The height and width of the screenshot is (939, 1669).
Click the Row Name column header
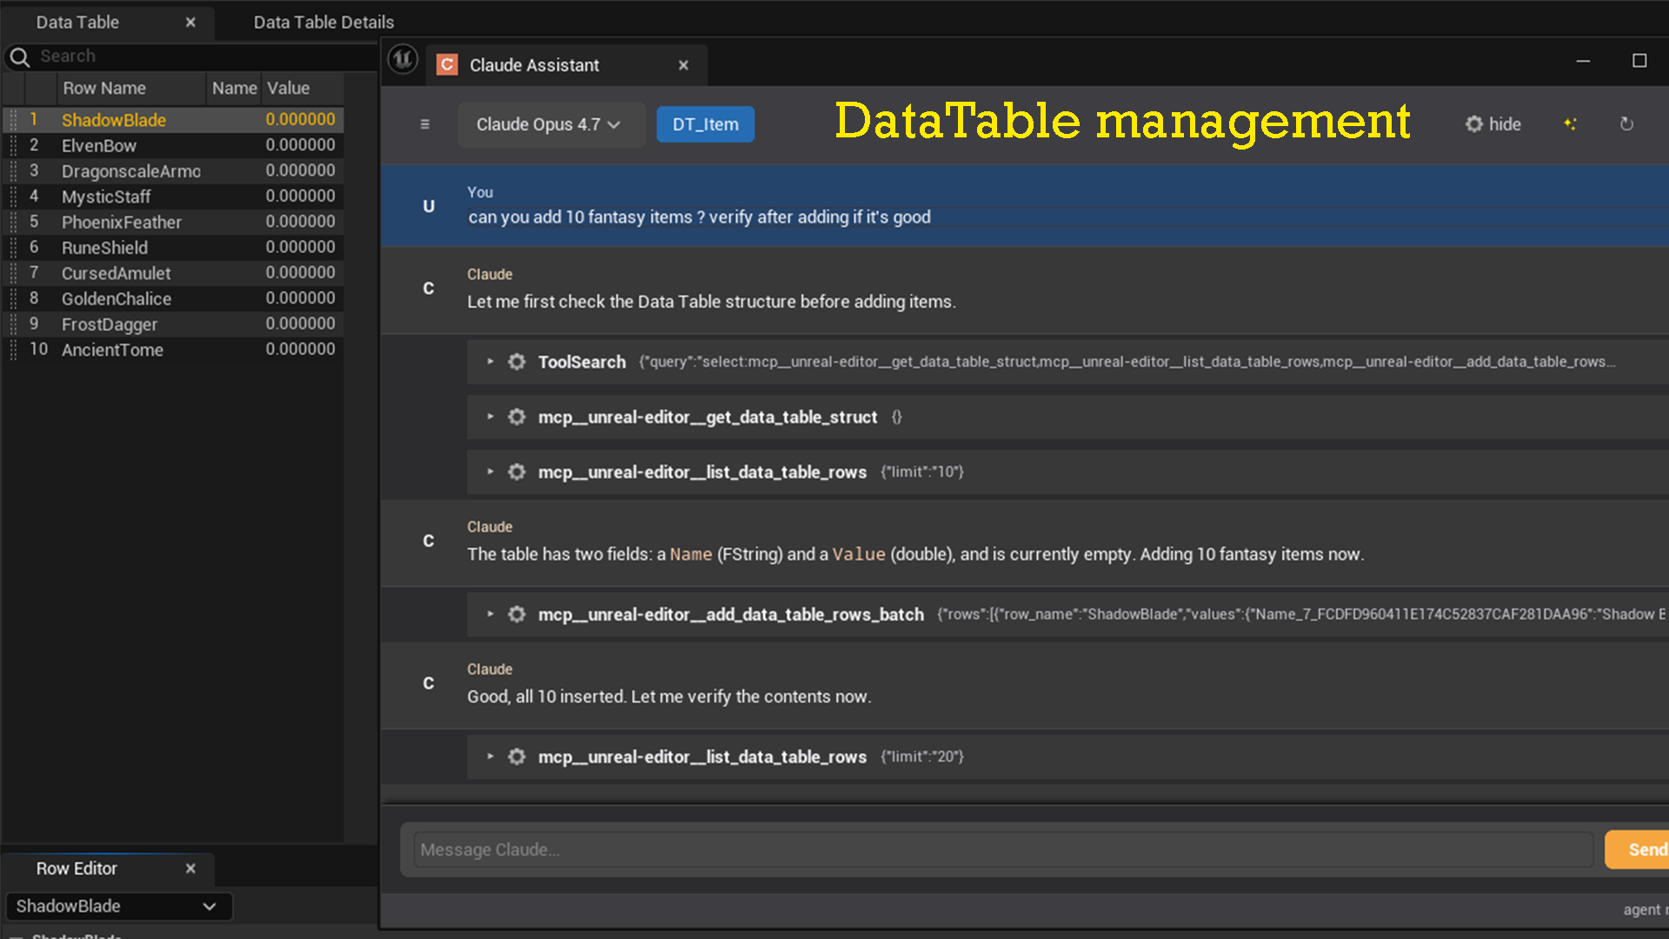click(x=131, y=88)
